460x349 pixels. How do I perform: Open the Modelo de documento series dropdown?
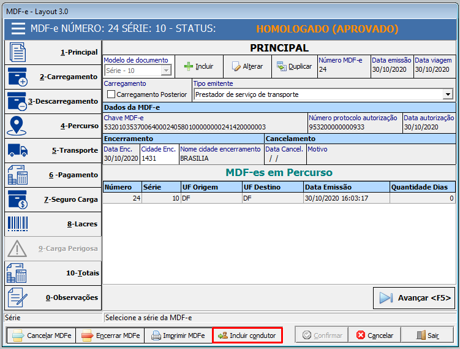coord(166,71)
